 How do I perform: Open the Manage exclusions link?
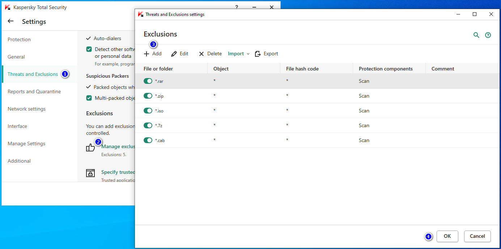(x=118, y=146)
